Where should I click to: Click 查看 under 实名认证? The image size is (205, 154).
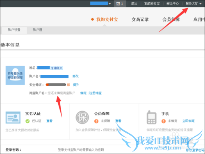(49, 121)
